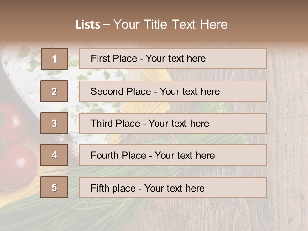Click the "Third Place" text bar
This screenshot has width=308, height=231.
(173, 123)
